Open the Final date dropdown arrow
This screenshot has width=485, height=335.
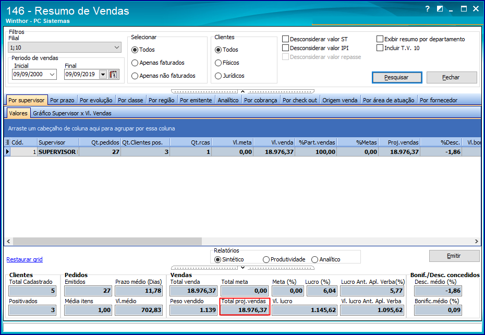[103, 74]
